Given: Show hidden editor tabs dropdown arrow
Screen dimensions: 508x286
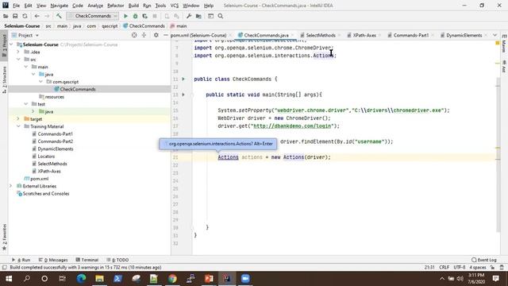Looking at the screenshot, I should click(495, 35).
